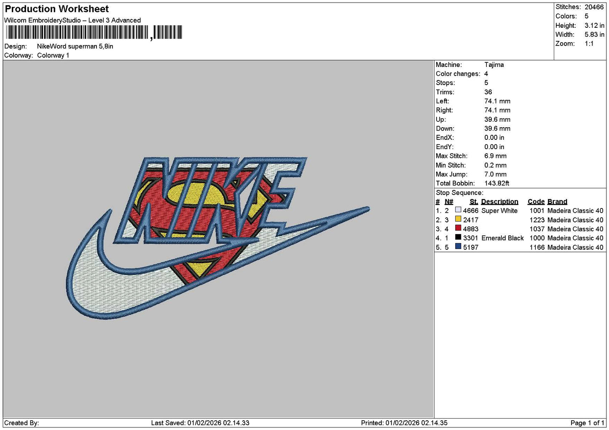Click the Left value 74.1 mm
609x430 pixels.
(x=497, y=101)
